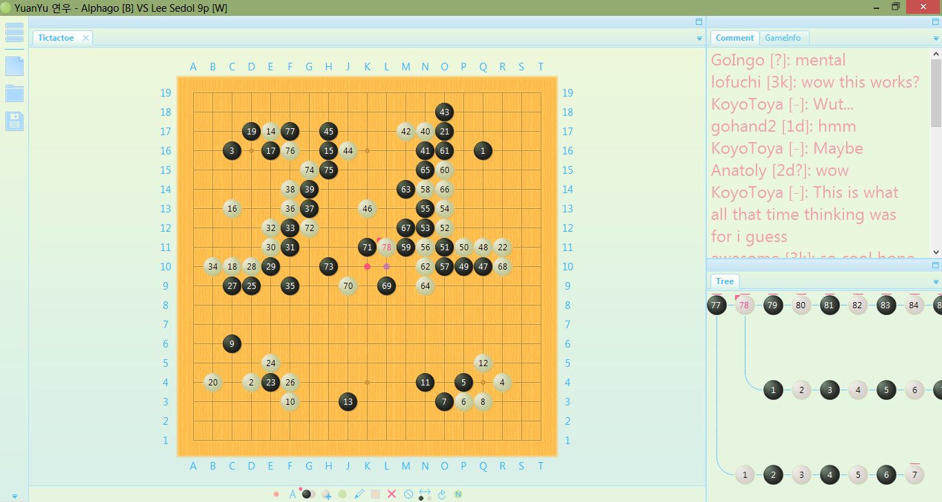The image size is (942, 502).
Task: Switch to the GameInfo tab
Action: click(784, 38)
